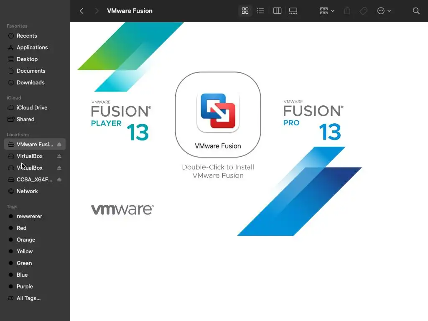Filter by the Orange tag
Screen dimensions: 428x321
tap(35, 240)
